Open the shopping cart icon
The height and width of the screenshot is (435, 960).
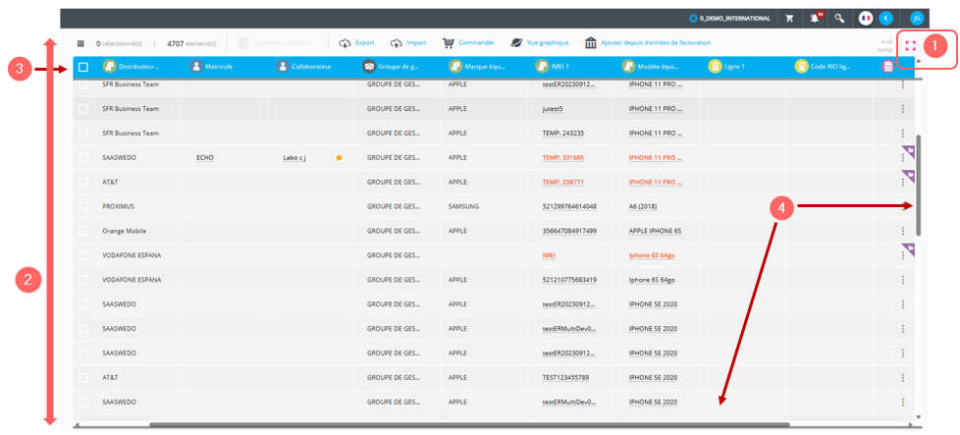pyautogui.click(x=789, y=18)
